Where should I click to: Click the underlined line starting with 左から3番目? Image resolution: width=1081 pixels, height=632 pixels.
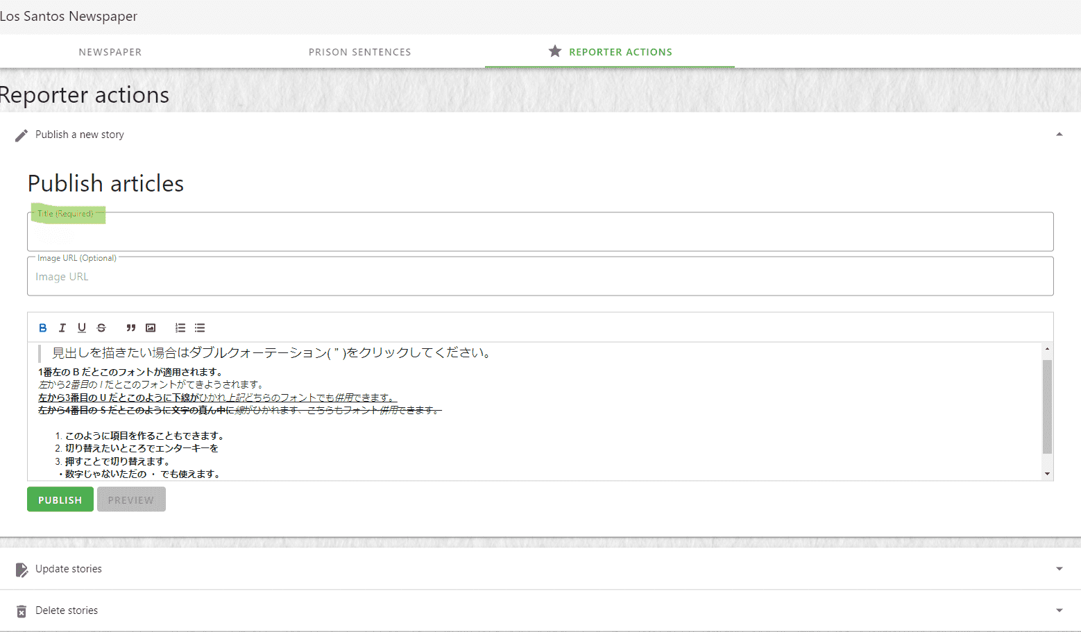point(218,398)
